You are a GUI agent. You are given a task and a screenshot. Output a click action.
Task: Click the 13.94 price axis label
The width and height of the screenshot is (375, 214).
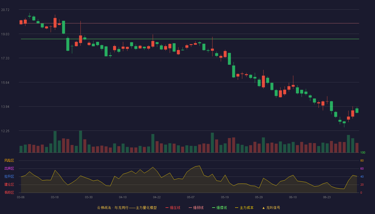pos(5,106)
